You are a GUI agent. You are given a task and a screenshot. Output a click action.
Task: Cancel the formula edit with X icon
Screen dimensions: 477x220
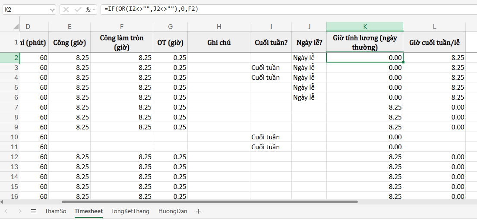tap(66, 9)
